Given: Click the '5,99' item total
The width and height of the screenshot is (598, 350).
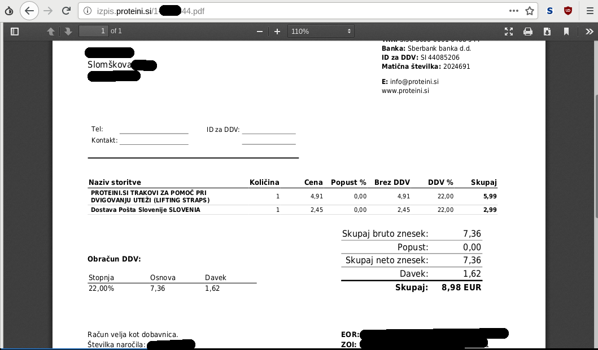Looking at the screenshot, I should (x=490, y=196).
